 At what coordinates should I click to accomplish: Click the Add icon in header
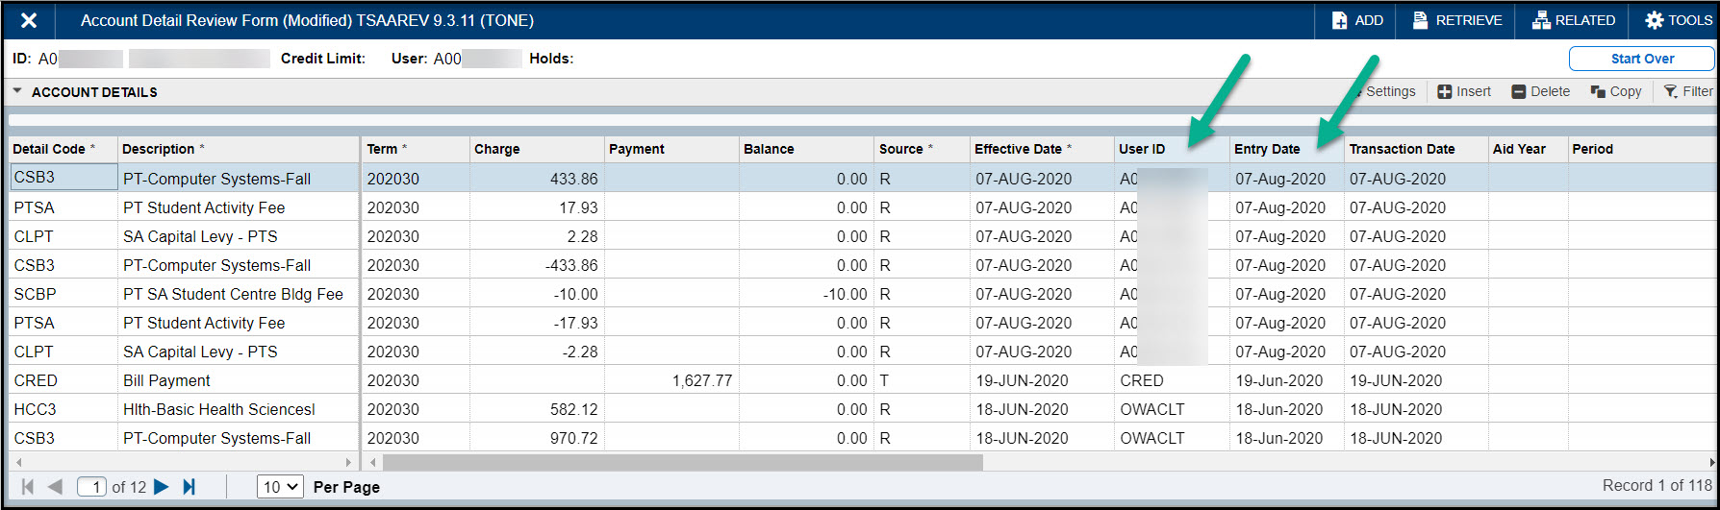[1340, 20]
